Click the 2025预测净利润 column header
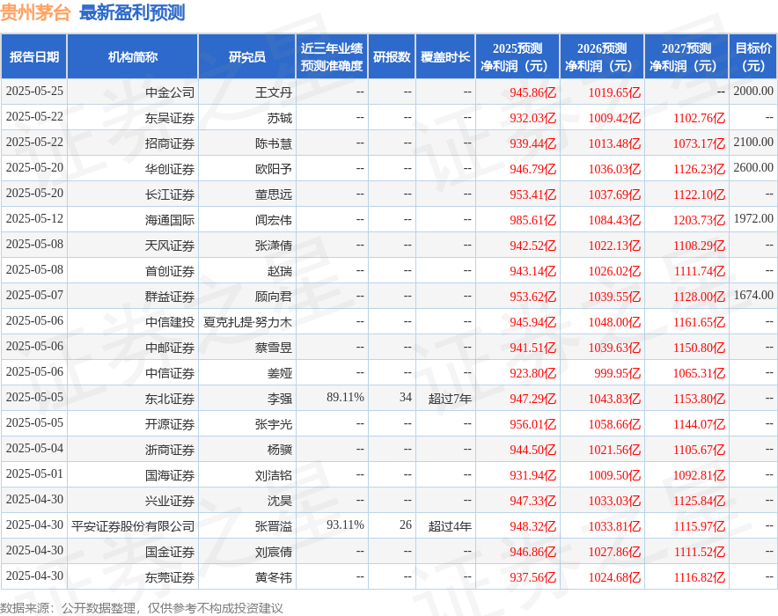The image size is (778, 616). pos(517,56)
